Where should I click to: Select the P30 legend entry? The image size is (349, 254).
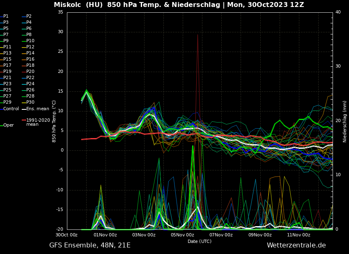tap(30, 102)
